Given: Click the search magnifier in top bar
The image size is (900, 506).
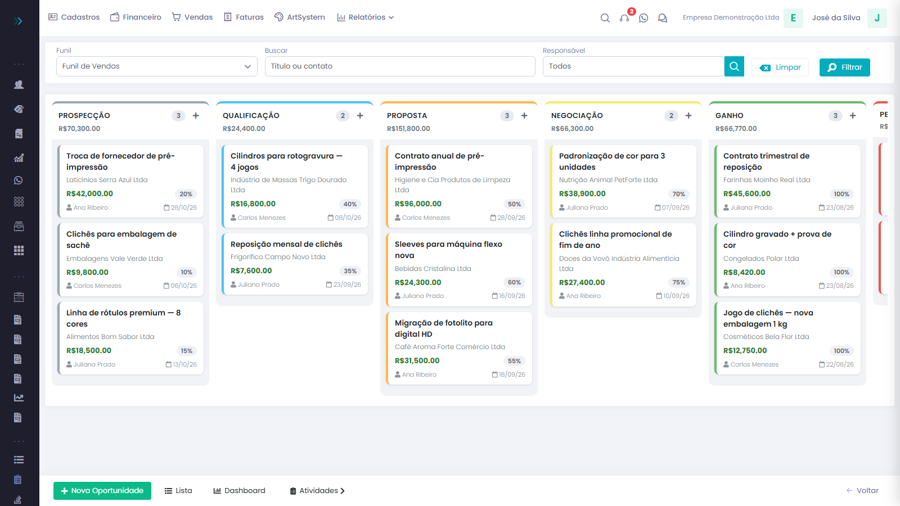Looking at the screenshot, I should coord(605,18).
